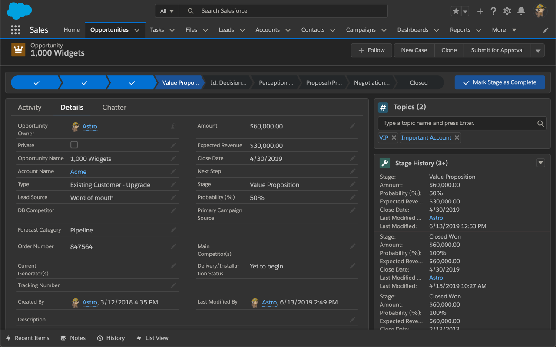The width and height of the screenshot is (556, 347).
Task: Click the topic name input field
Action: pos(462,123)
